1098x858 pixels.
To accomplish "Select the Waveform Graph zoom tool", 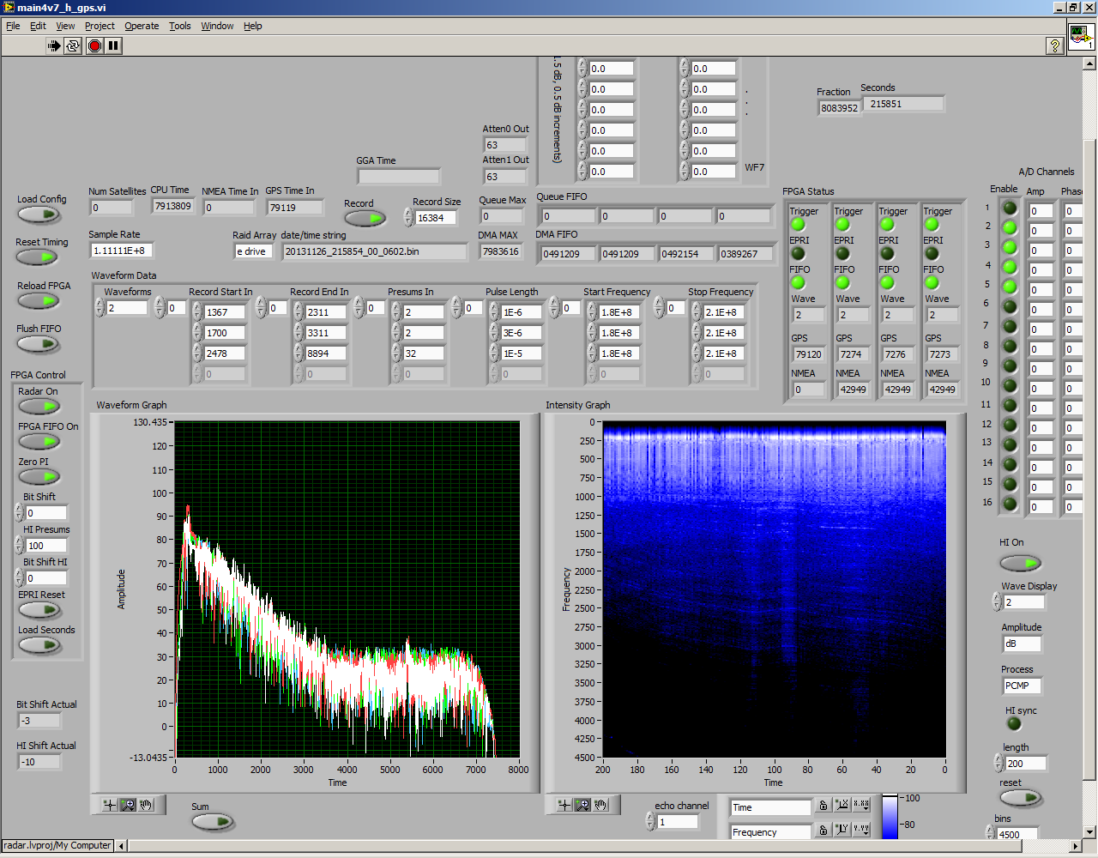I will [x=128, y=805].
